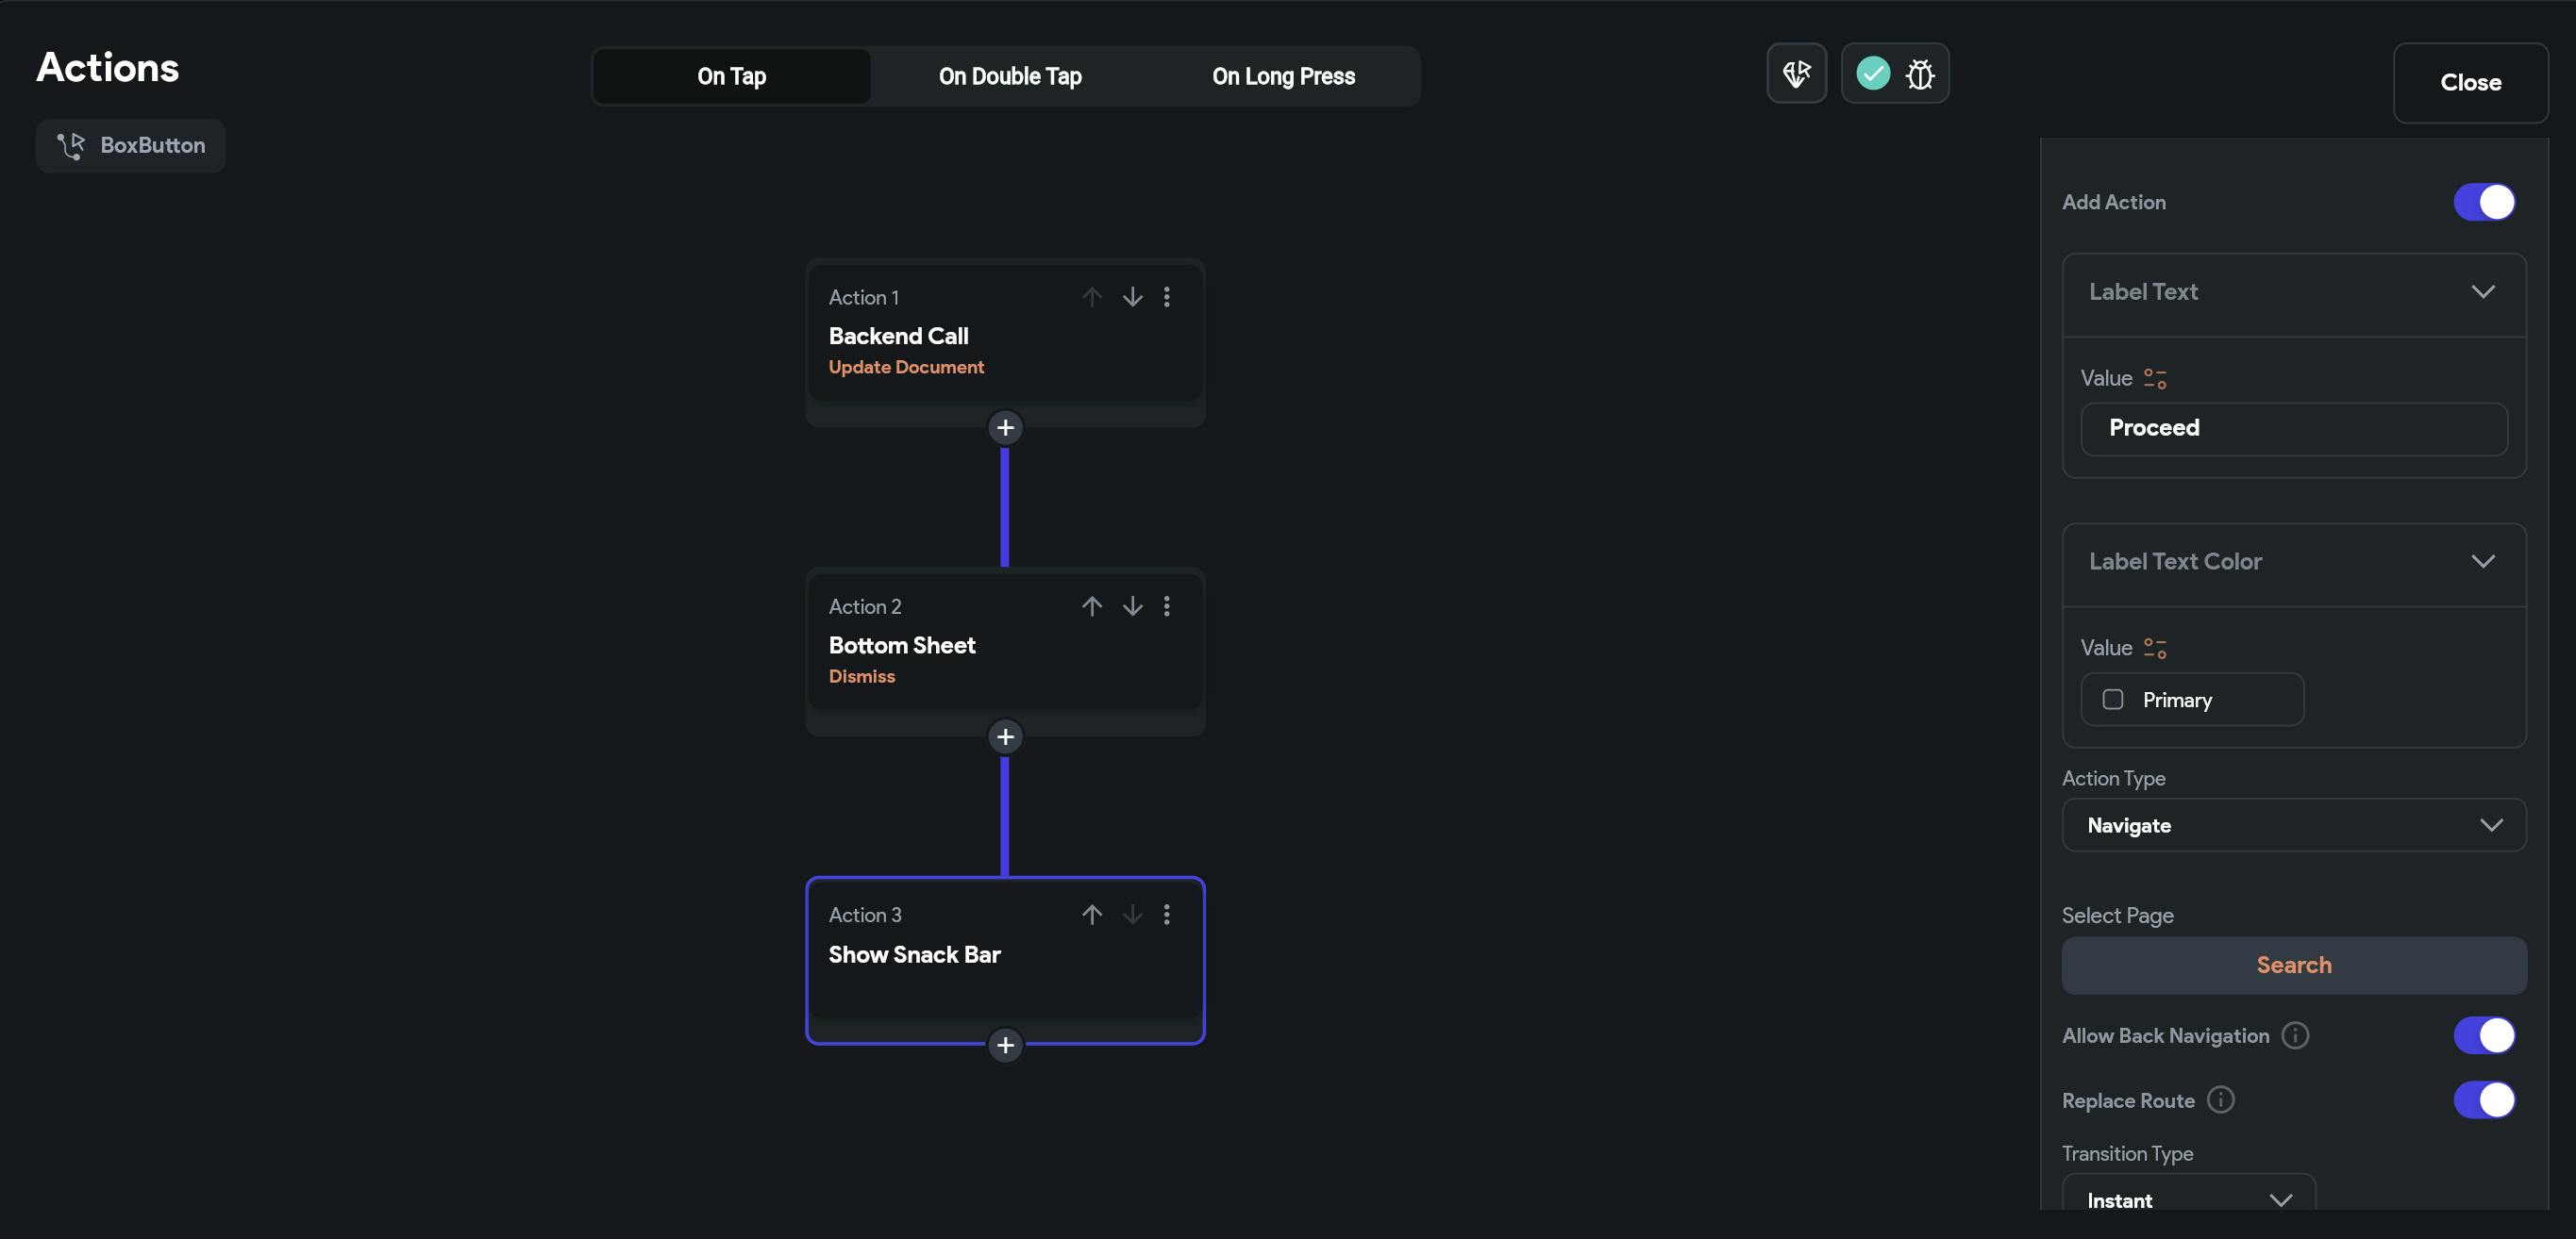Switch to the On Long Press tab
Screen dimensions: 2576x1239
pos(1283,76)
